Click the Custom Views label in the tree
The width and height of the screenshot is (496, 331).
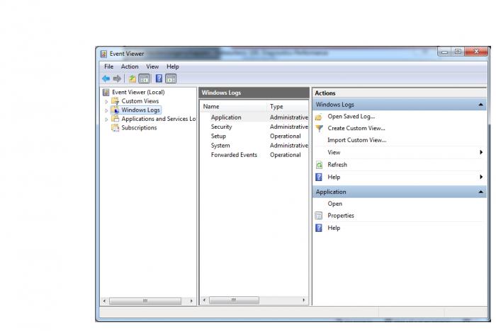[140, 101]
